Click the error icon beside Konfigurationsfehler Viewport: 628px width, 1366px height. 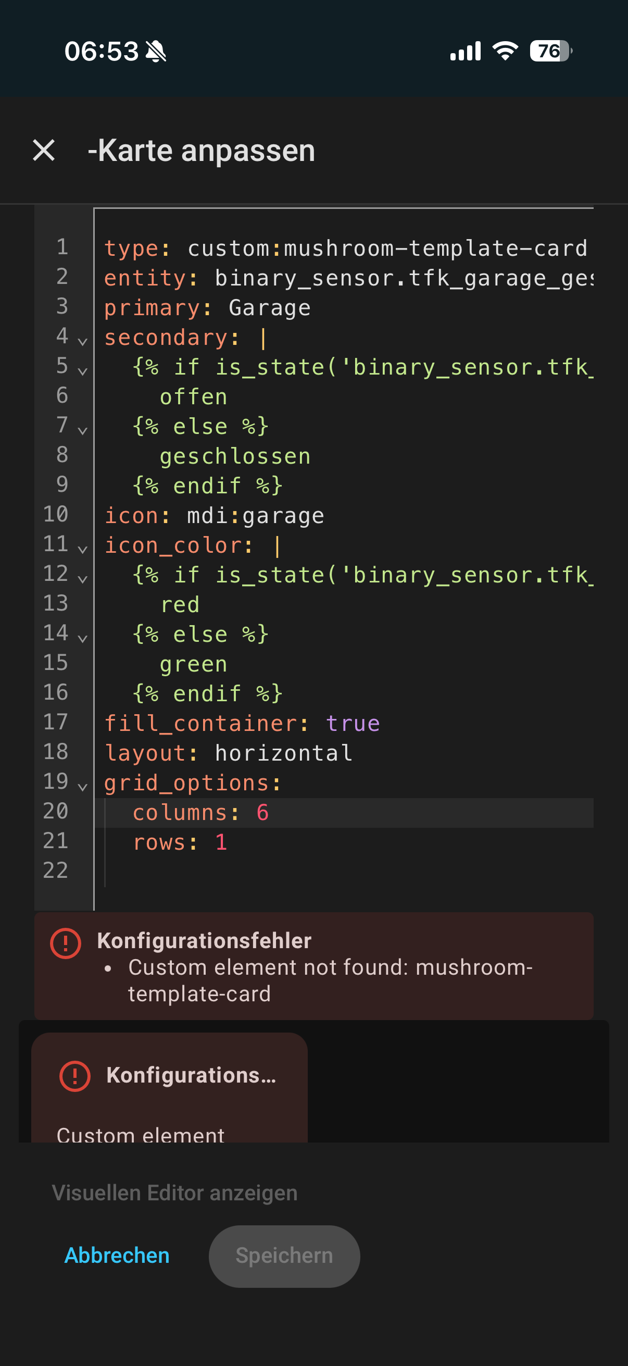coord(66,943)
